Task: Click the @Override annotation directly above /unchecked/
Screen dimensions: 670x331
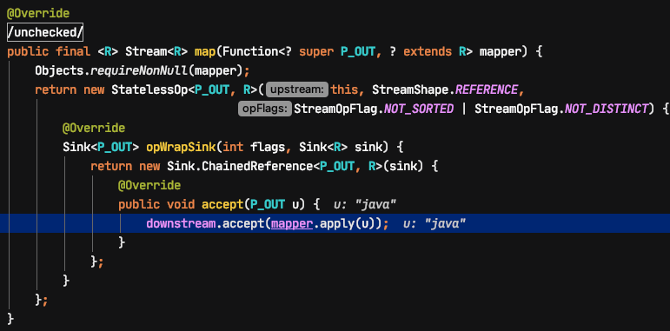Action: pos(38,13)
